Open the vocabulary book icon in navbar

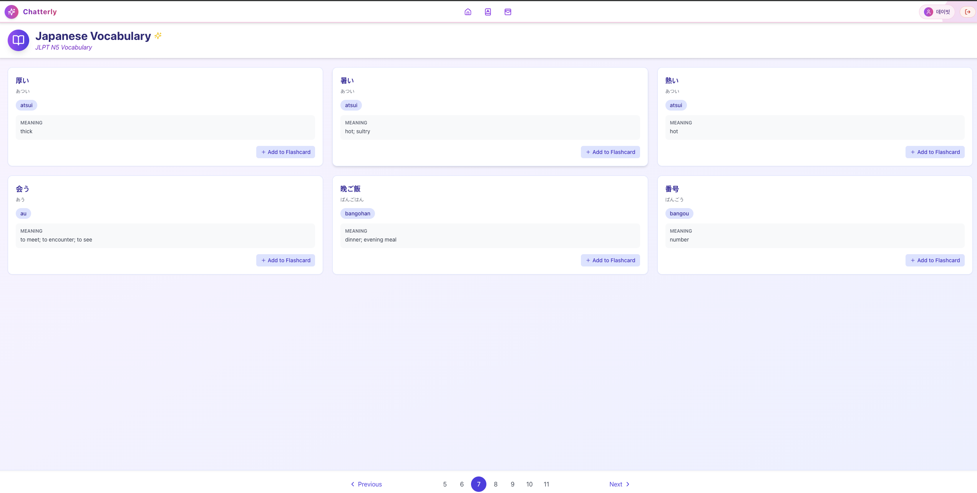488,12
